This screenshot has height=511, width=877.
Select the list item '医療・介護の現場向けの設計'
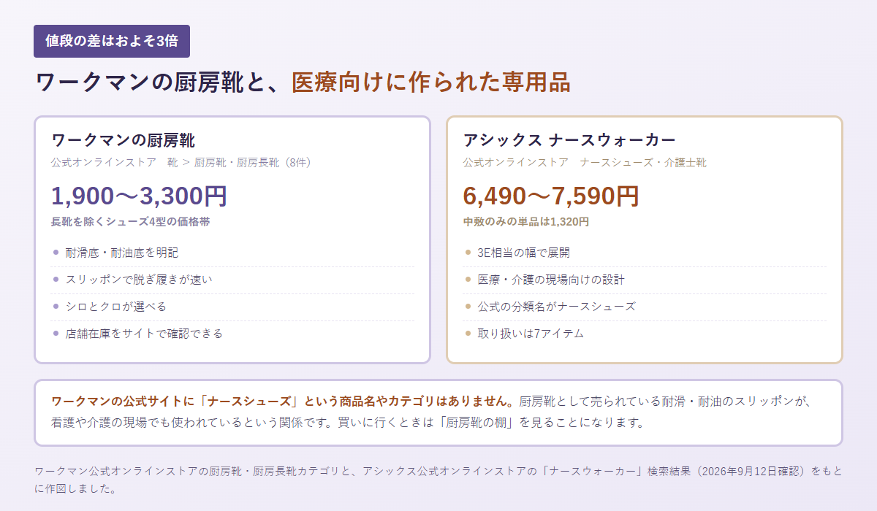[x=645, y=280]
